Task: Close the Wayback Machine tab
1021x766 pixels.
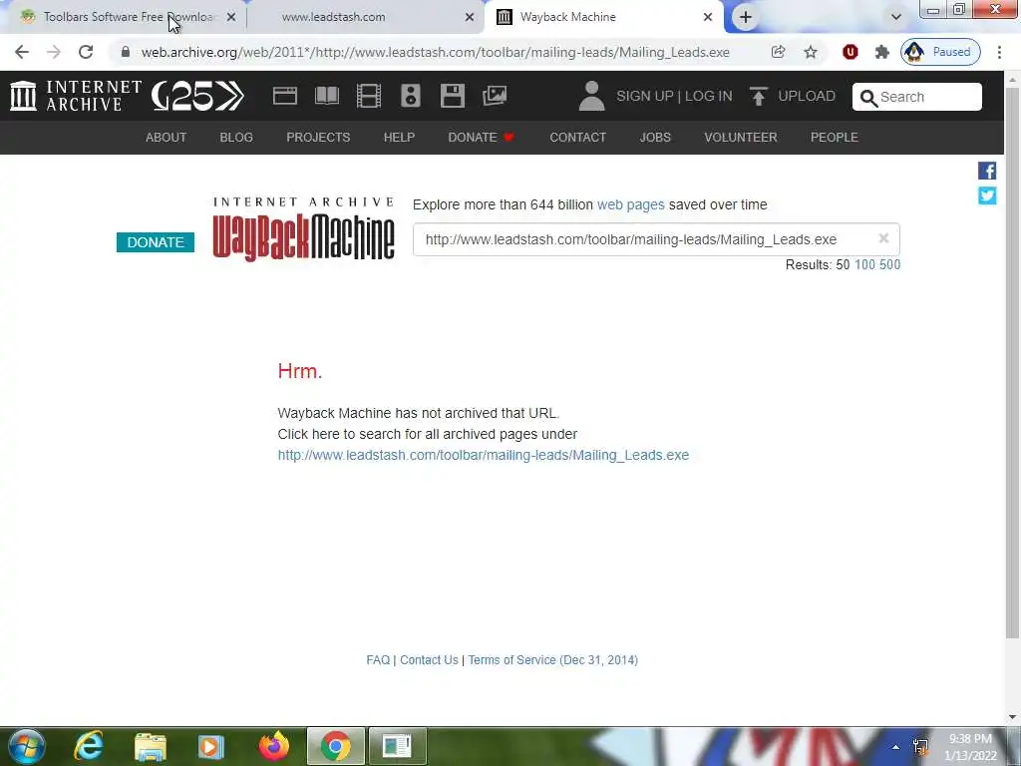Action: (708, 17)
